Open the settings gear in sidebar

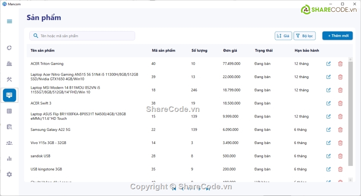pos(9,174)
